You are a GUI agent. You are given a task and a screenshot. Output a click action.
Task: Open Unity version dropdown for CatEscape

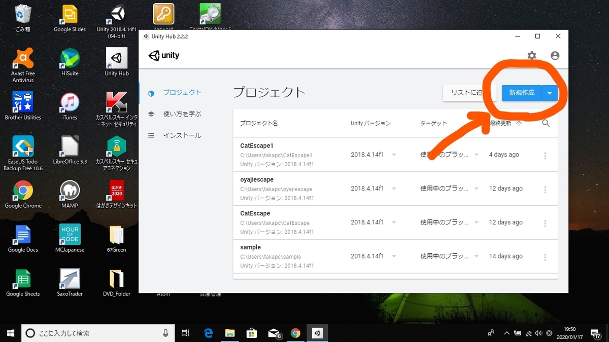(394, 222)
